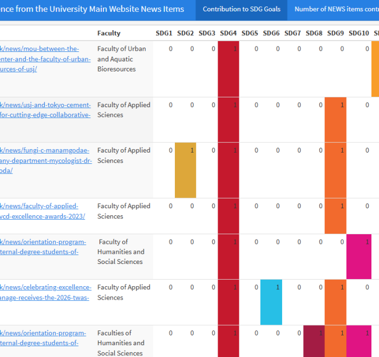Click the SDG10 column header

(358, 34)
